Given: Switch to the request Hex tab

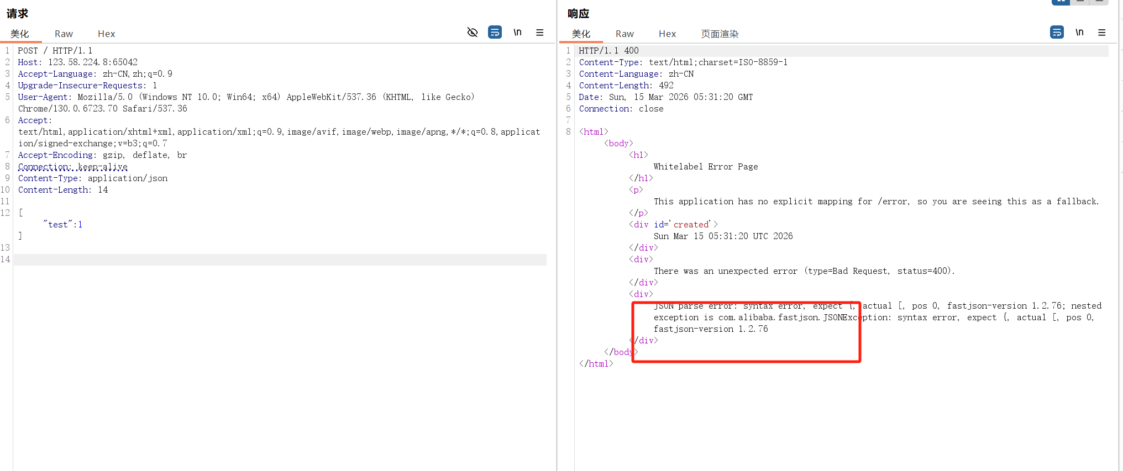Looking at the screenshot, I should pos(106,34).
